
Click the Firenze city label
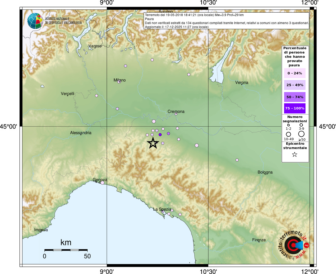click(259, 240)
